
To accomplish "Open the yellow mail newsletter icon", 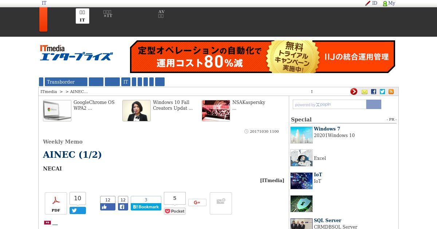I will tap(364, 92).
